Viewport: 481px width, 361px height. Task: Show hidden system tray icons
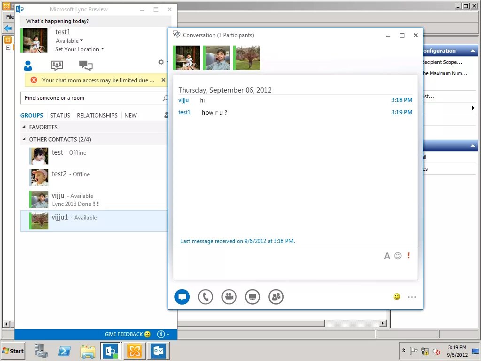(403, 350)
